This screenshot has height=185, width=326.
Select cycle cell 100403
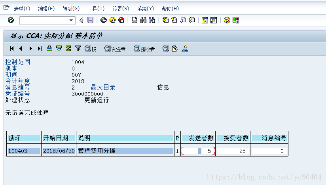click(x=24, y=151)
